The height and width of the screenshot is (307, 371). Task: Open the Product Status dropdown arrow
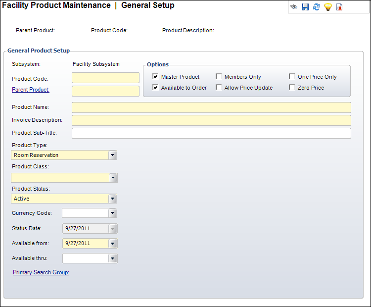tap(113, 199)
